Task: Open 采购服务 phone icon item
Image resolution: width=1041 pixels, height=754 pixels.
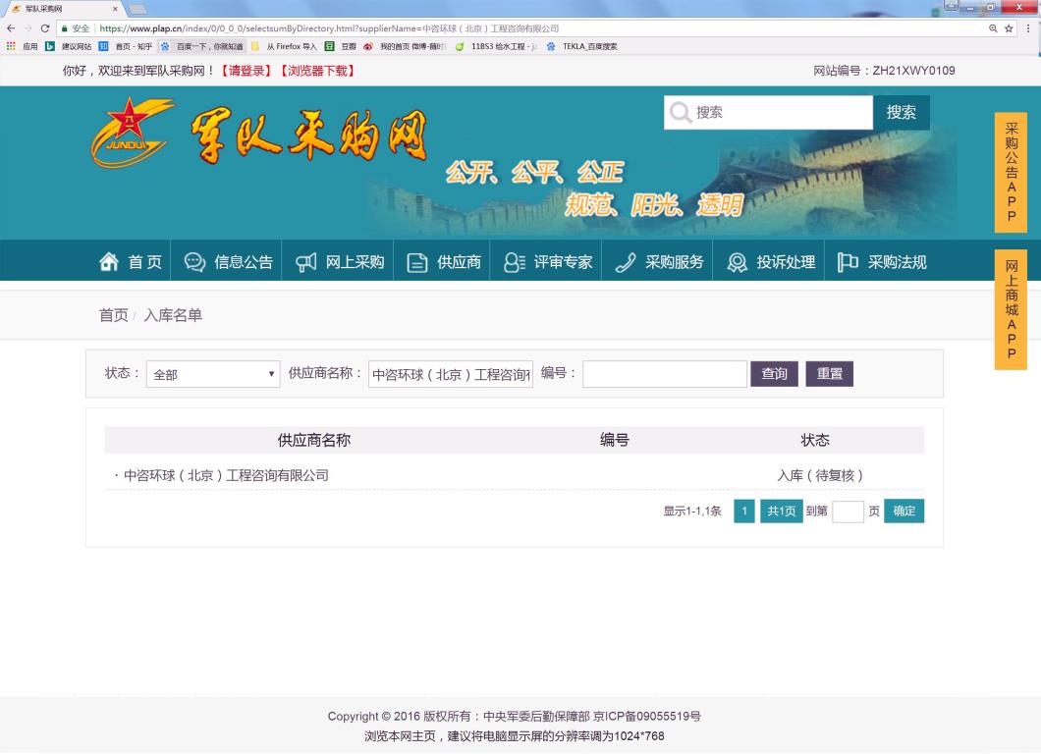Action: tap(659, 262)
